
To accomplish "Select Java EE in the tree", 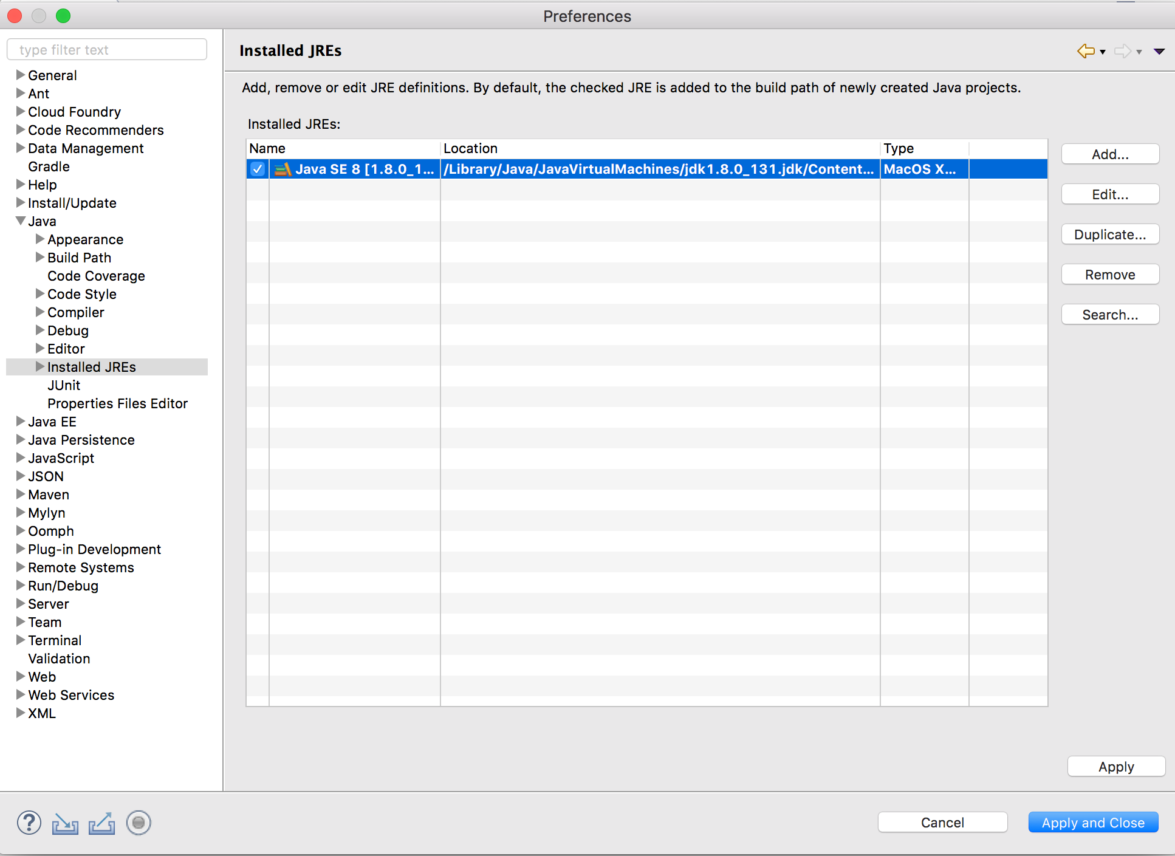I will tap(52, 422).
